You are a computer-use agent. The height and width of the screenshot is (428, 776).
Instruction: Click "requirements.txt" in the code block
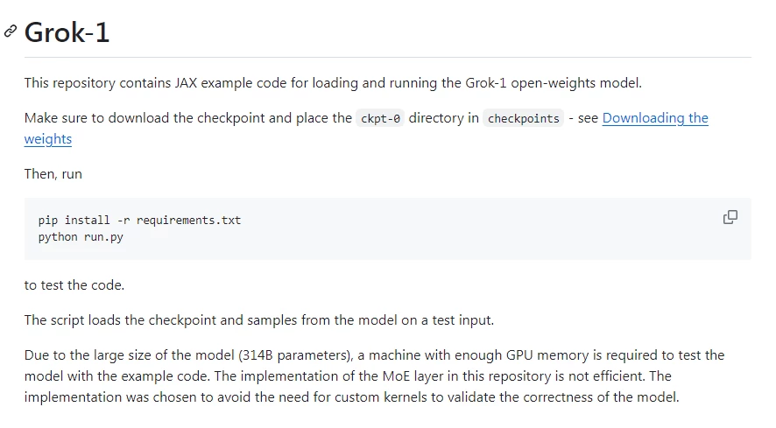pyautogui.click(x=188, y=221)
